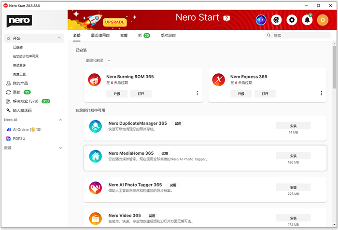Click the Nero MediaHome 365 house icon
Viewport: 338px width, 230px height.
(x=96, y=156)
